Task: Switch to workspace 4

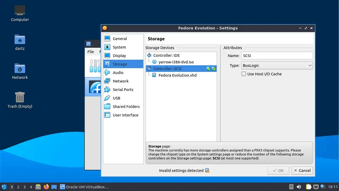Action: (31, 187)
